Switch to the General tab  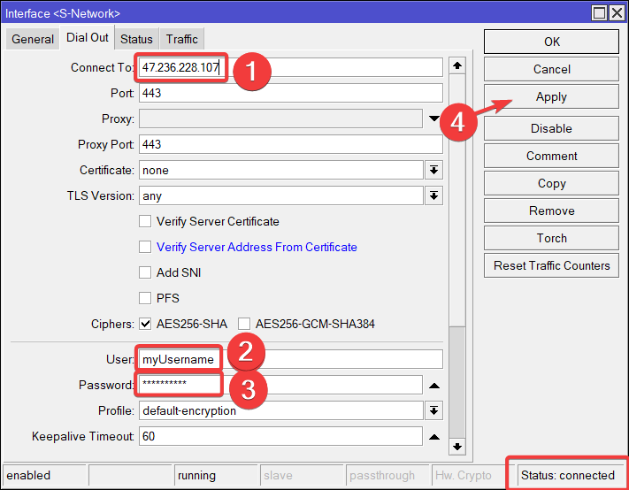click(x=33, y=39)
